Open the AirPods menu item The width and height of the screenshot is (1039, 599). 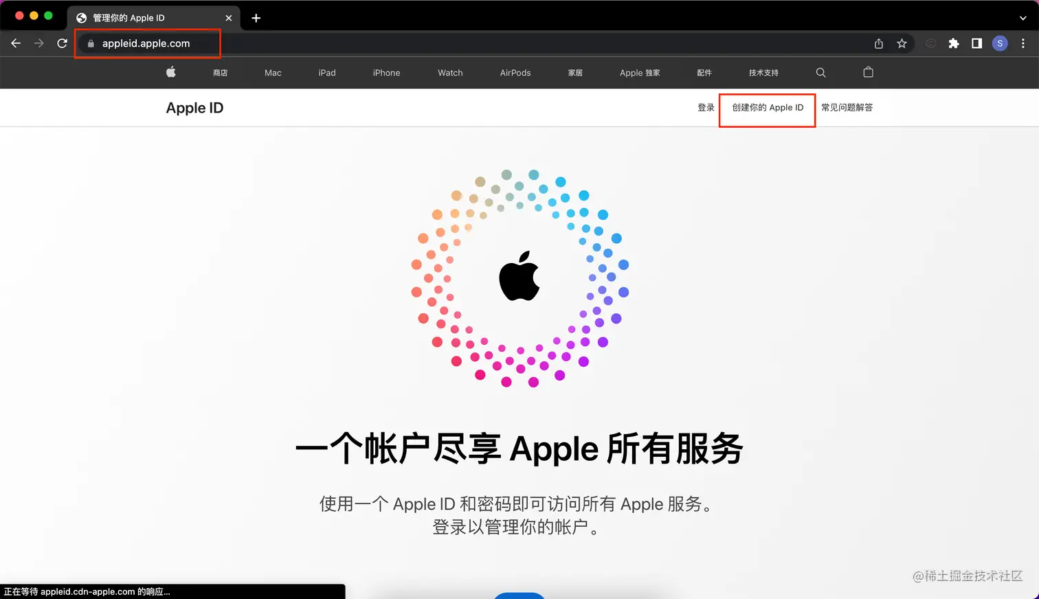click(515, 73)
